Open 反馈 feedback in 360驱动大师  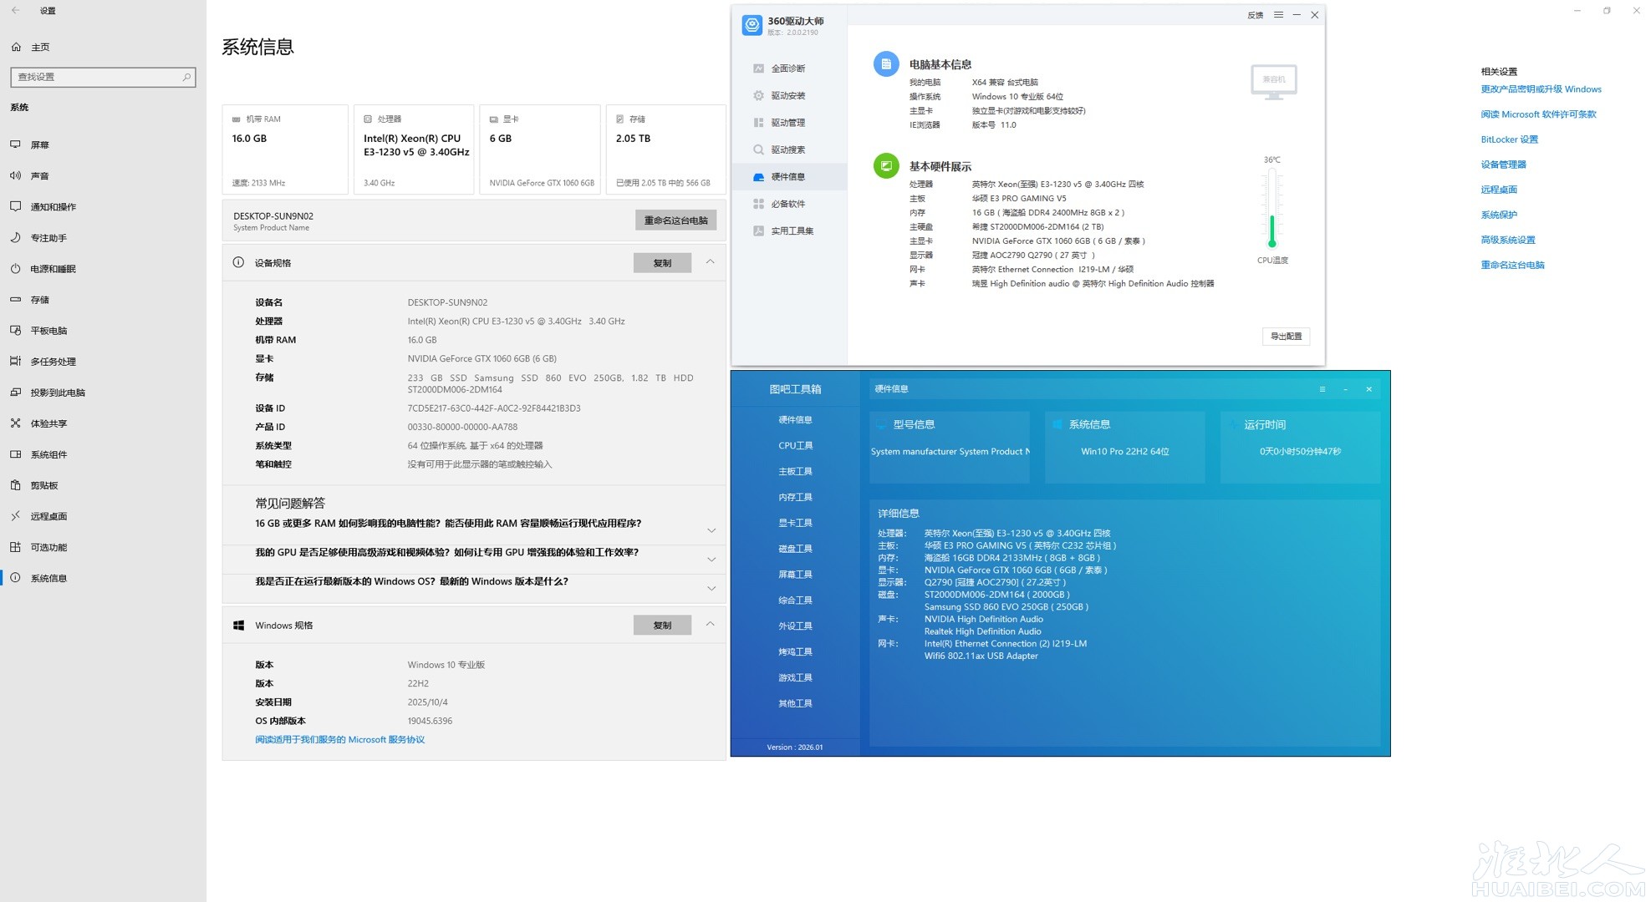pos(1255,15)
